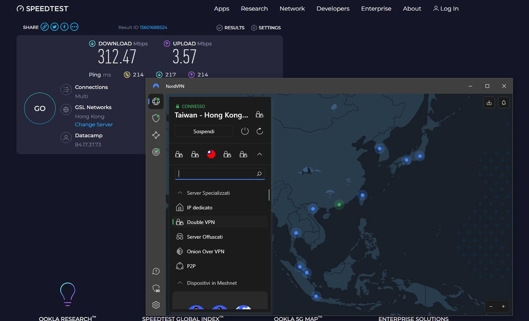Share result via link icon on Speedtest

(x=45, y=27)
